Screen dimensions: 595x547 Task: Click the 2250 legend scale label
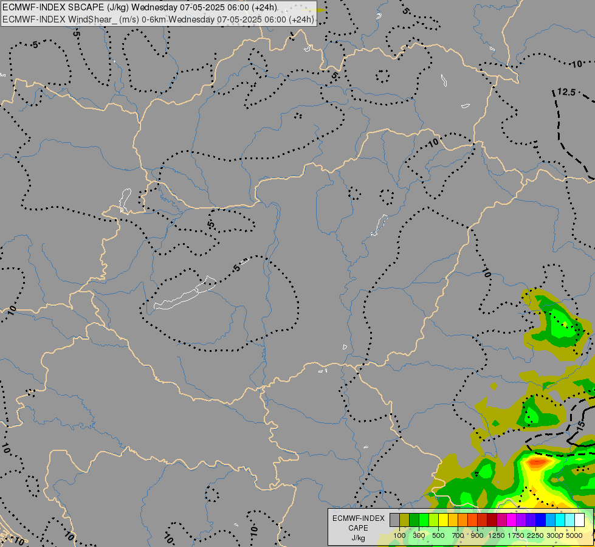535,535
